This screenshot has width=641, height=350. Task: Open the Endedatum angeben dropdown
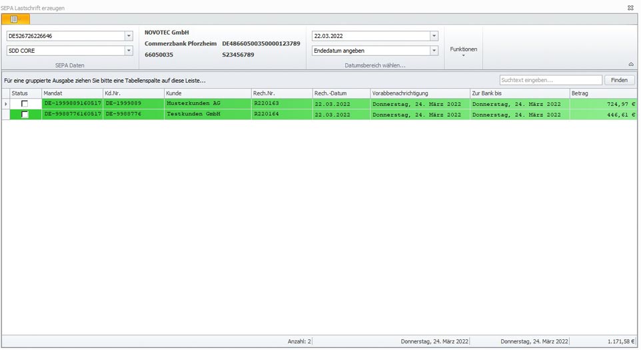[434, 51]
